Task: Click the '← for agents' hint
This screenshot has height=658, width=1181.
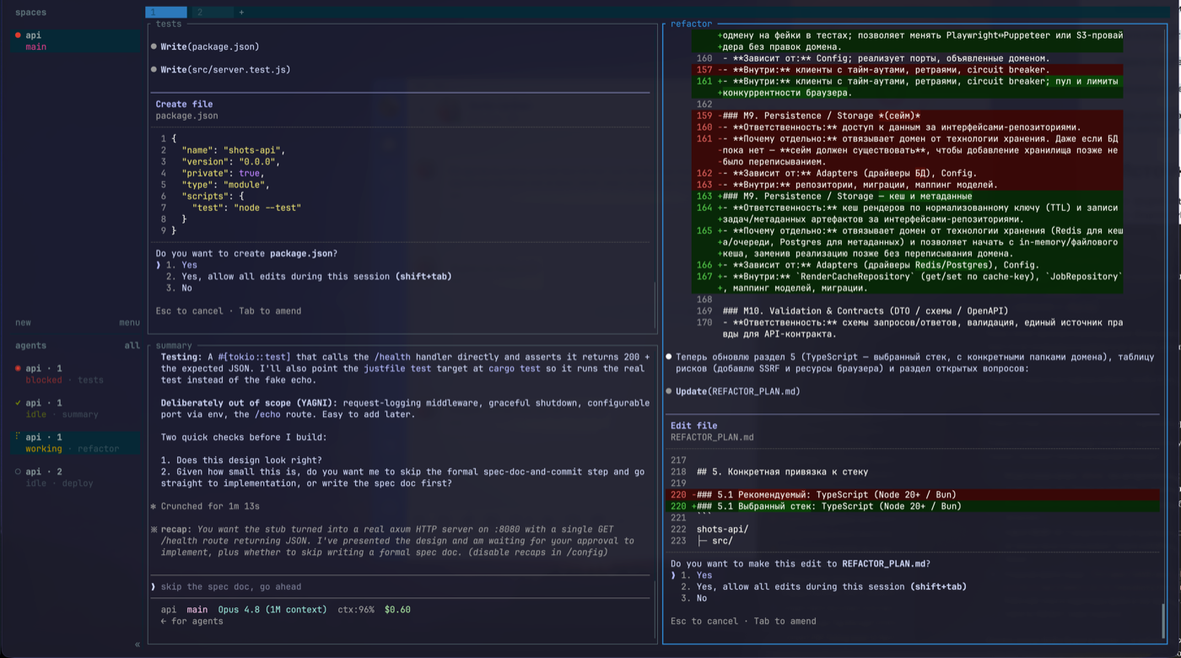Action: [x=191, y=622]
